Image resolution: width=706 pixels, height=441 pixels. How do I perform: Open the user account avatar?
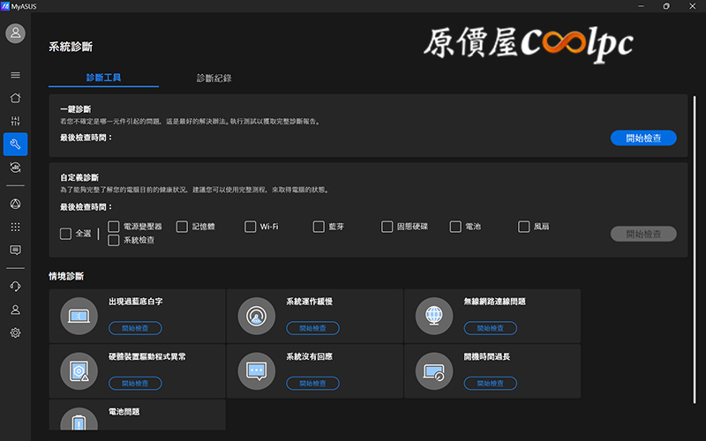coord(15,34)
